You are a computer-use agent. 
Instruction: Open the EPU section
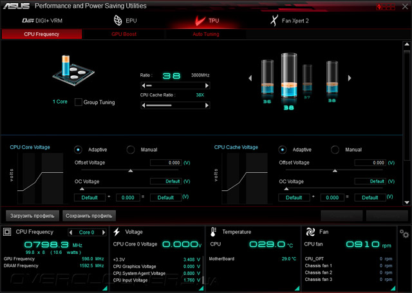coord(125,21)
